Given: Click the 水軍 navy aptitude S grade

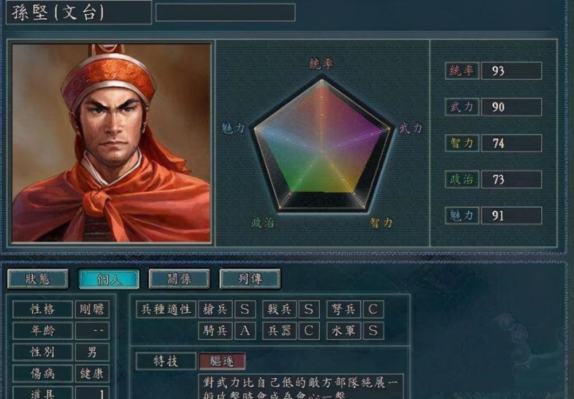Looking at the screenshot, I should [373, 331].
